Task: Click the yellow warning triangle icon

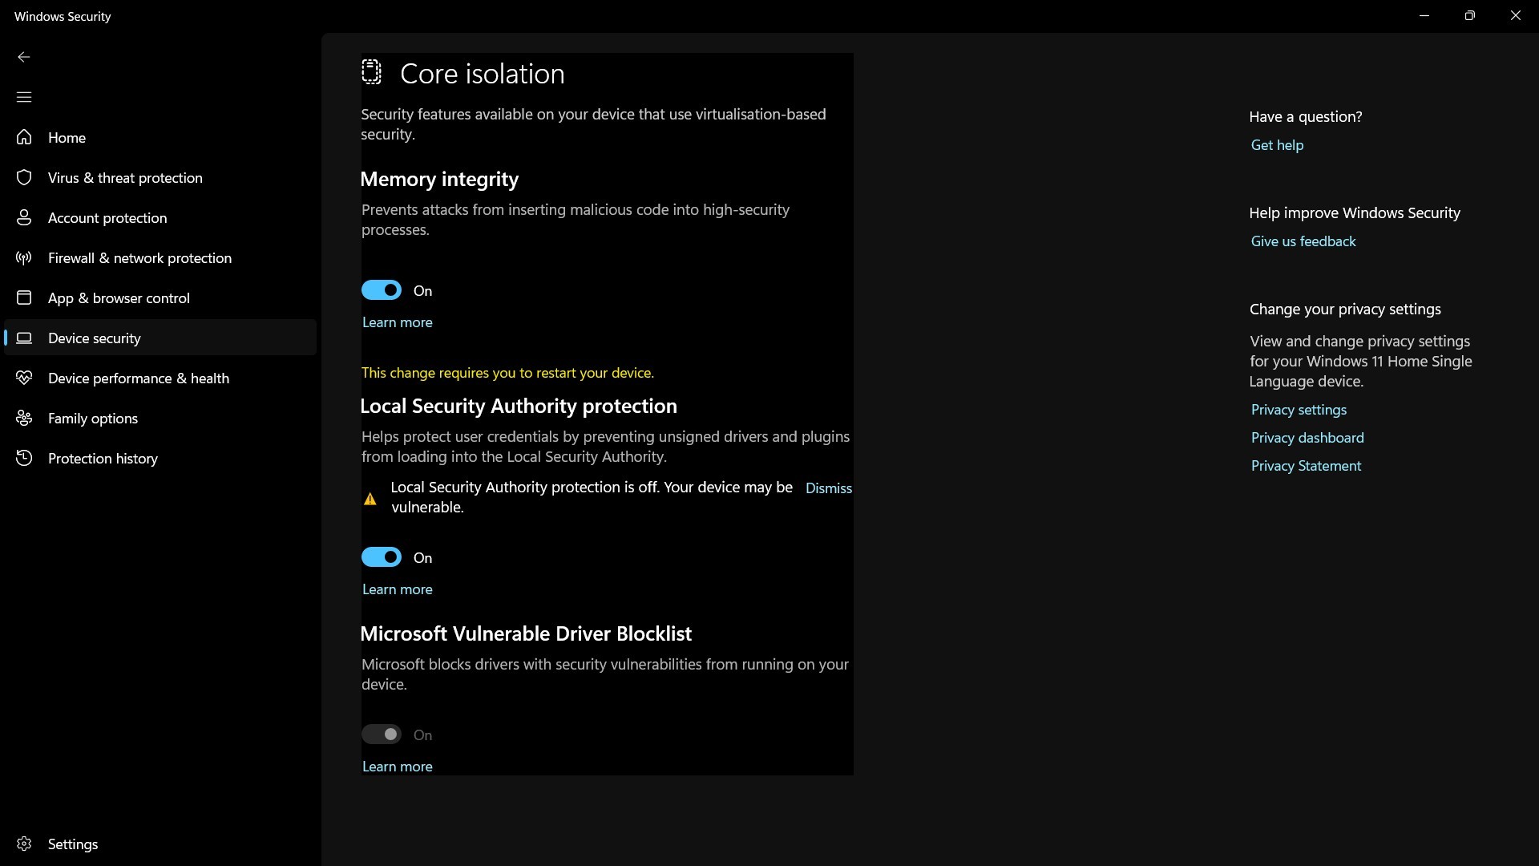Action: click(370, 499)
